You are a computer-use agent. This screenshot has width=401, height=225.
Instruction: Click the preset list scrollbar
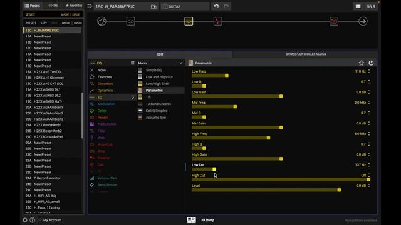pos(82,116)
